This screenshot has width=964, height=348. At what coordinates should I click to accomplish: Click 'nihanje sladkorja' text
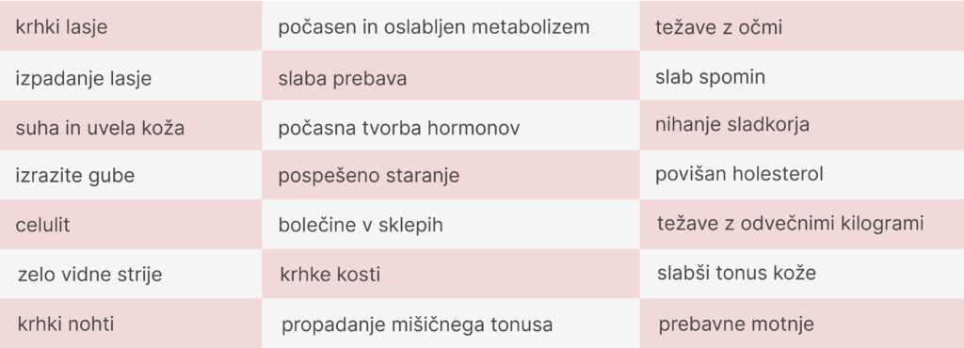[x=731, y=124]
